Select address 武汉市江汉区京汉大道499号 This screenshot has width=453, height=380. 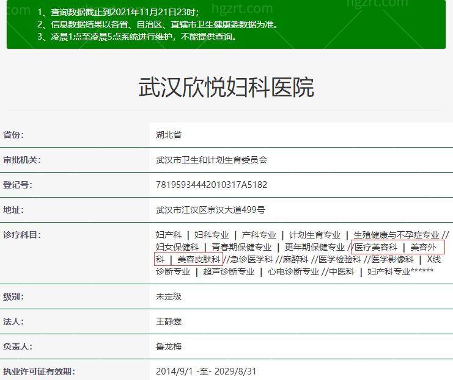[211, 210]
